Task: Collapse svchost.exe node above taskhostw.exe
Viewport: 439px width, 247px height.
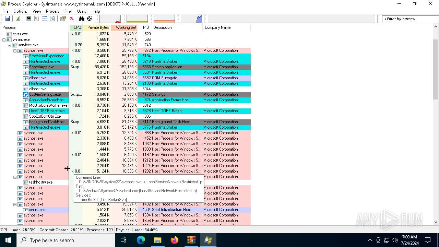Action: 15,177
